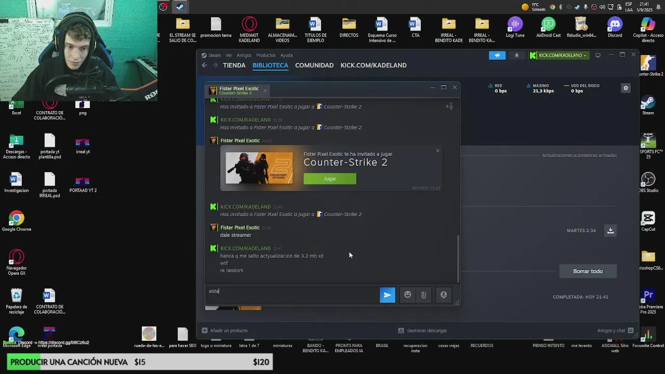Click the 11°C Soleado weather widget
The width and height of the screenshot is (665, 374).
pos(534,7)
